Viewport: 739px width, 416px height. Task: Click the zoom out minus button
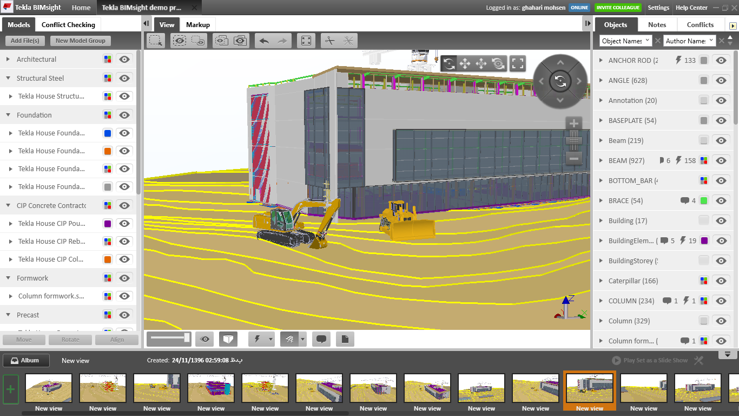point(575,158)
